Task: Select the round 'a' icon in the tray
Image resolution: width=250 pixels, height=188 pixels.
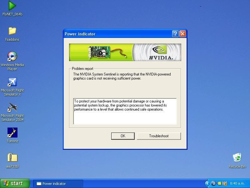Action: pyautogui.click(x=213, y=183)
